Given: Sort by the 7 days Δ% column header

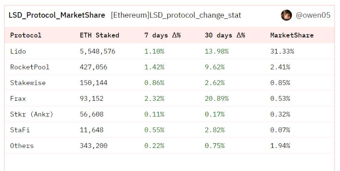Looking at the screenshot, I should click(162, 35).
